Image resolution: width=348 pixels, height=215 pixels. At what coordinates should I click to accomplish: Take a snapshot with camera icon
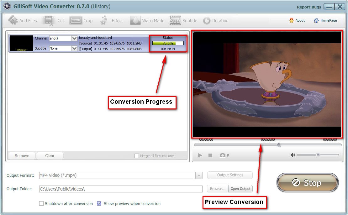[222, 155]
